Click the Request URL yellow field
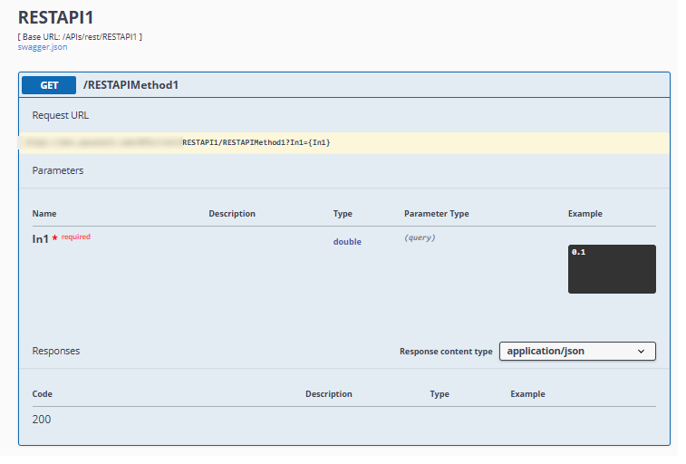 [344, 142]
